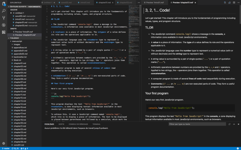This screenshot has width=241, height=150.
Task: Open the Source Control view icon
Action: point(4,18)
